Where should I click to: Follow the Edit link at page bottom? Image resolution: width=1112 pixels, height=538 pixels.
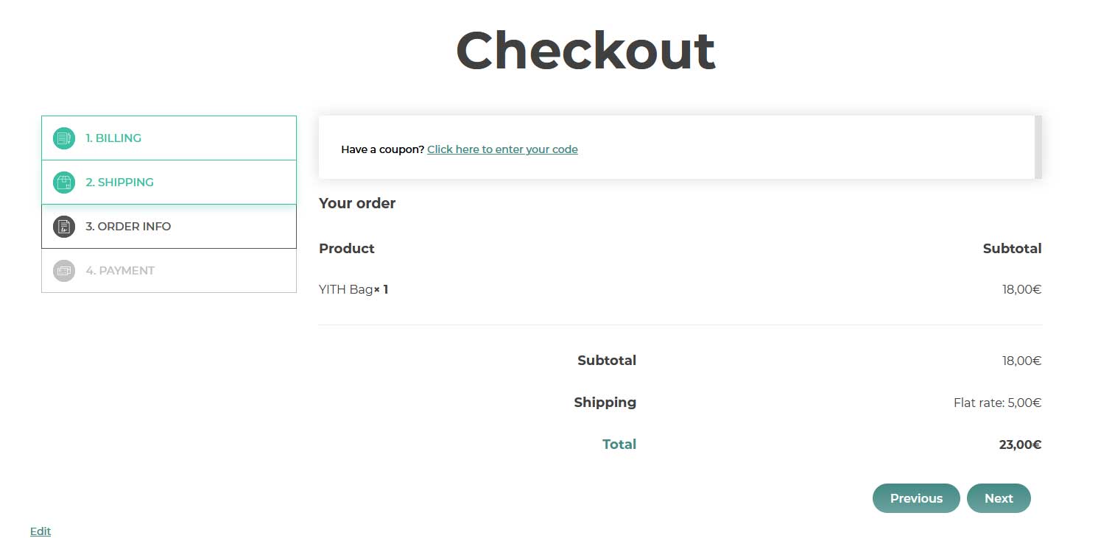(41, 531)
